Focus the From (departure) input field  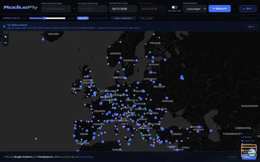coord(56,9)
